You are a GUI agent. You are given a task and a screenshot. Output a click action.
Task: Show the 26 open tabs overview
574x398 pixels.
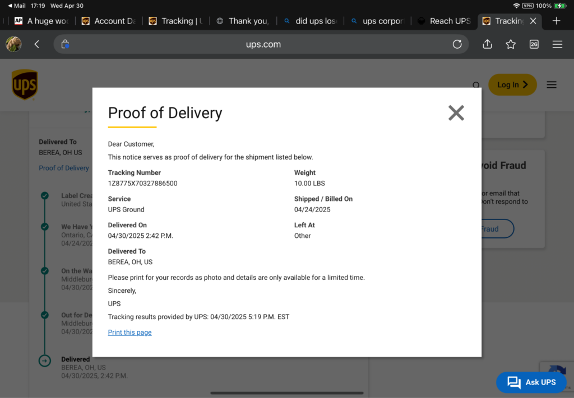(x=534, y=44)
